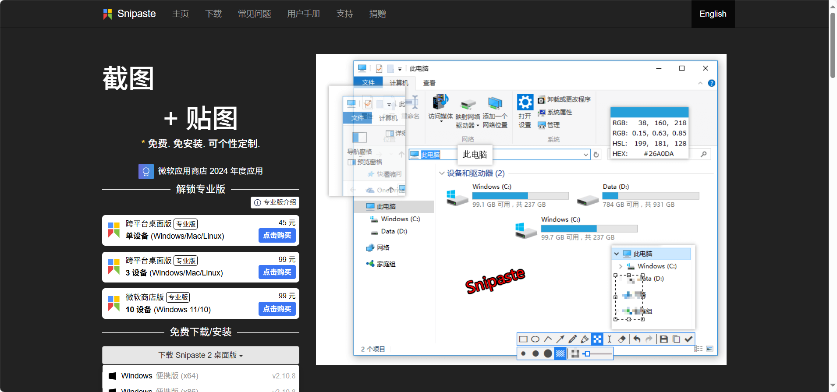
Task: Select the 计算机 ribbon tab in the main demo Explorer
Action: click(x=399, y=83)
